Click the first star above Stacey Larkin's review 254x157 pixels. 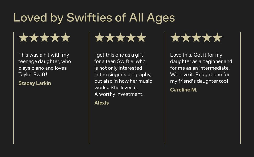pyautogui.click(x=24, y=38)
